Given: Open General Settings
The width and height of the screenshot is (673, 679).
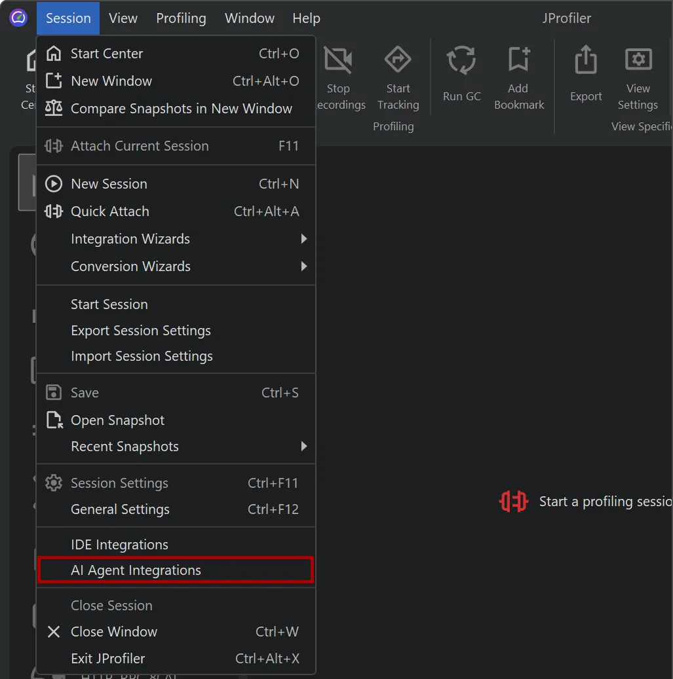Looking at the screenshot, I should [120, 509].
